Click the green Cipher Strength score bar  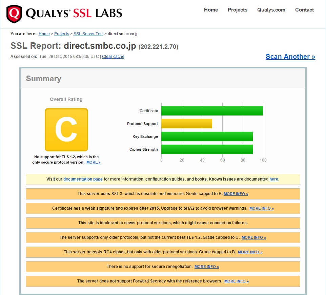click(207, 149)
